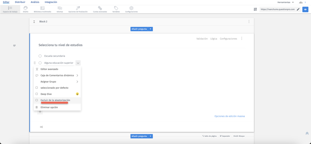Open the Variables tag icon

click(x=116, y=8)
